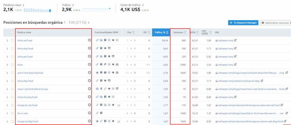This screenshot has height=125, width=291.
Task: Open external link icon for koha cat food URL
Action: 235,40
